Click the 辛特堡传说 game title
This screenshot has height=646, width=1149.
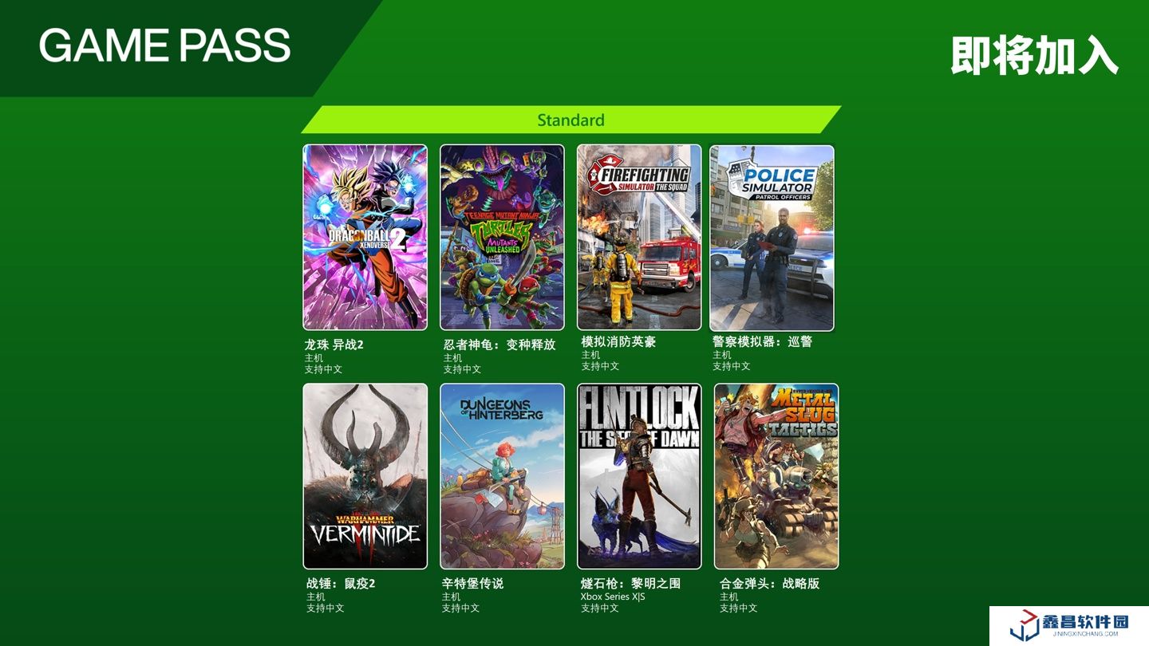click(x=472, y=583)
